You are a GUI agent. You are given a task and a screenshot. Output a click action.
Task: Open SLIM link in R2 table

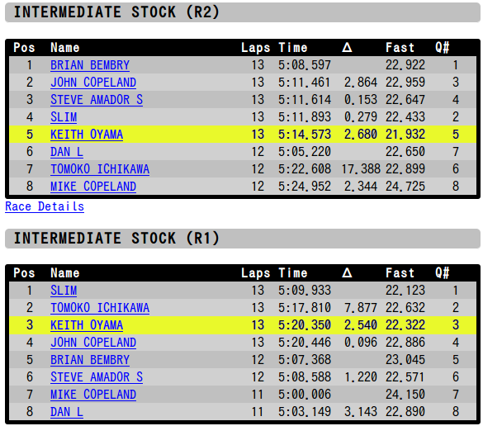tap(64, 117)
